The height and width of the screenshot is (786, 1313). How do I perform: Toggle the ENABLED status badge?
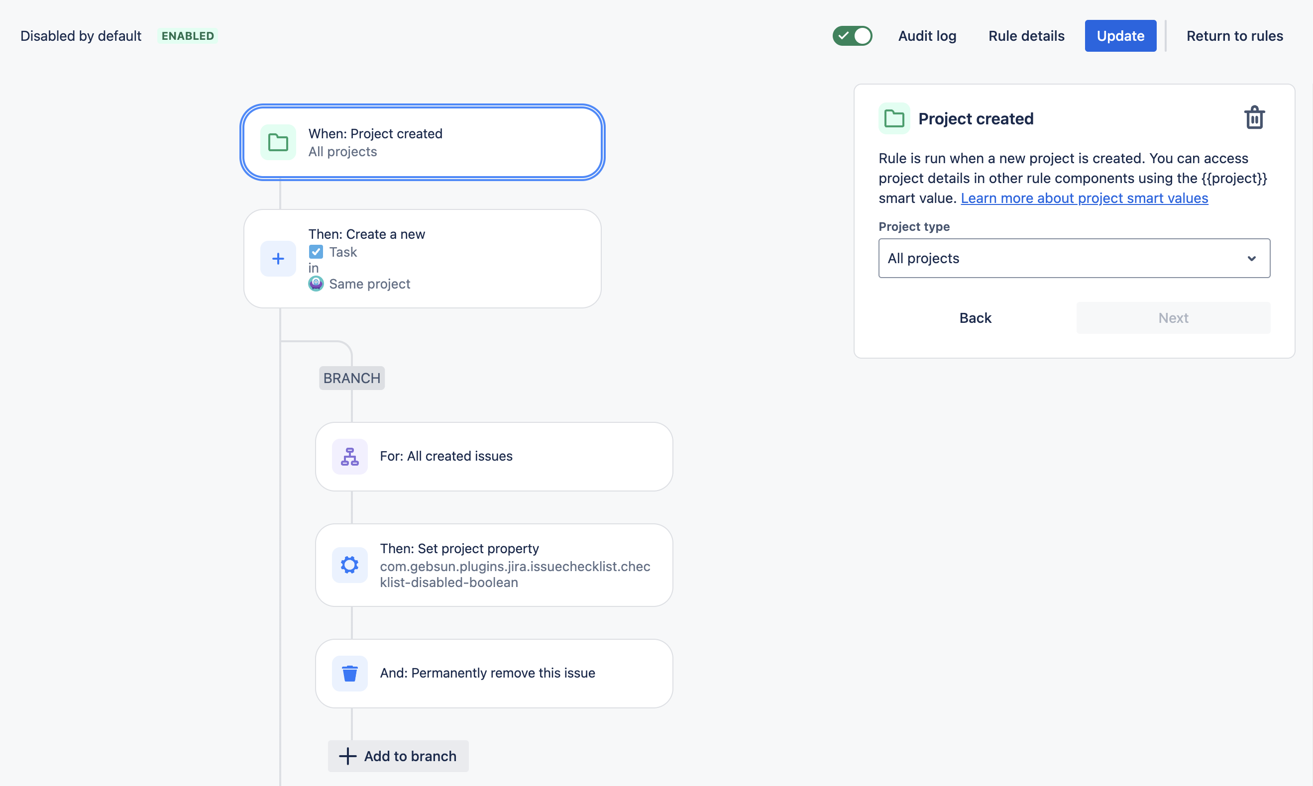(188, 35)
